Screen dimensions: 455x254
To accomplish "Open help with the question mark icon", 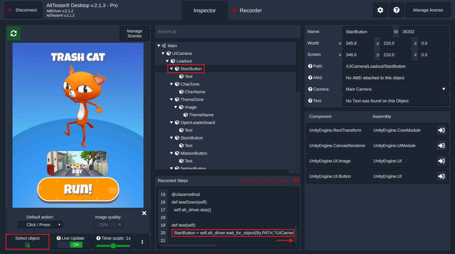I will 396,10.
